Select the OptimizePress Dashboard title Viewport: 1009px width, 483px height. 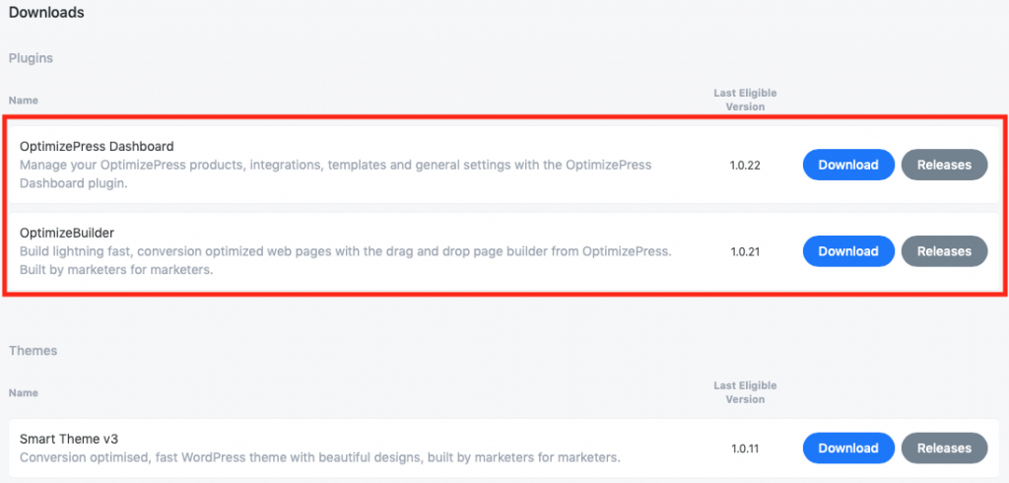pyautogui.click(x=97, y=146)
